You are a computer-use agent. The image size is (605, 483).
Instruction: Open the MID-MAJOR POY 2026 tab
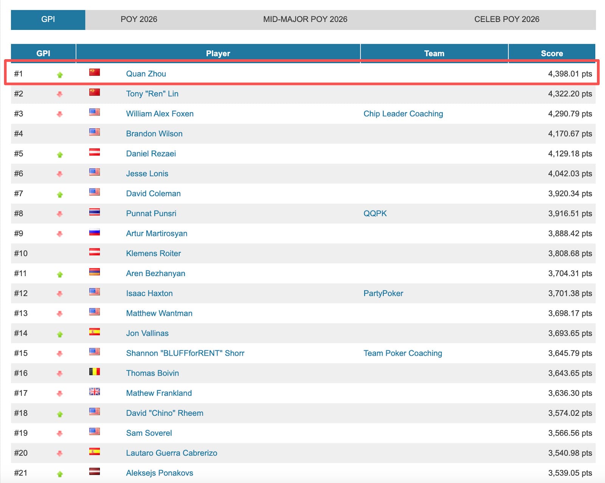(305, 19)
